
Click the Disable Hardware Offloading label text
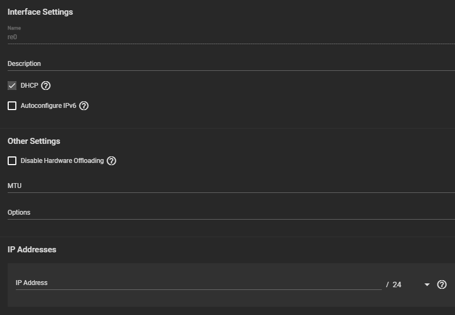coord(62,161)
